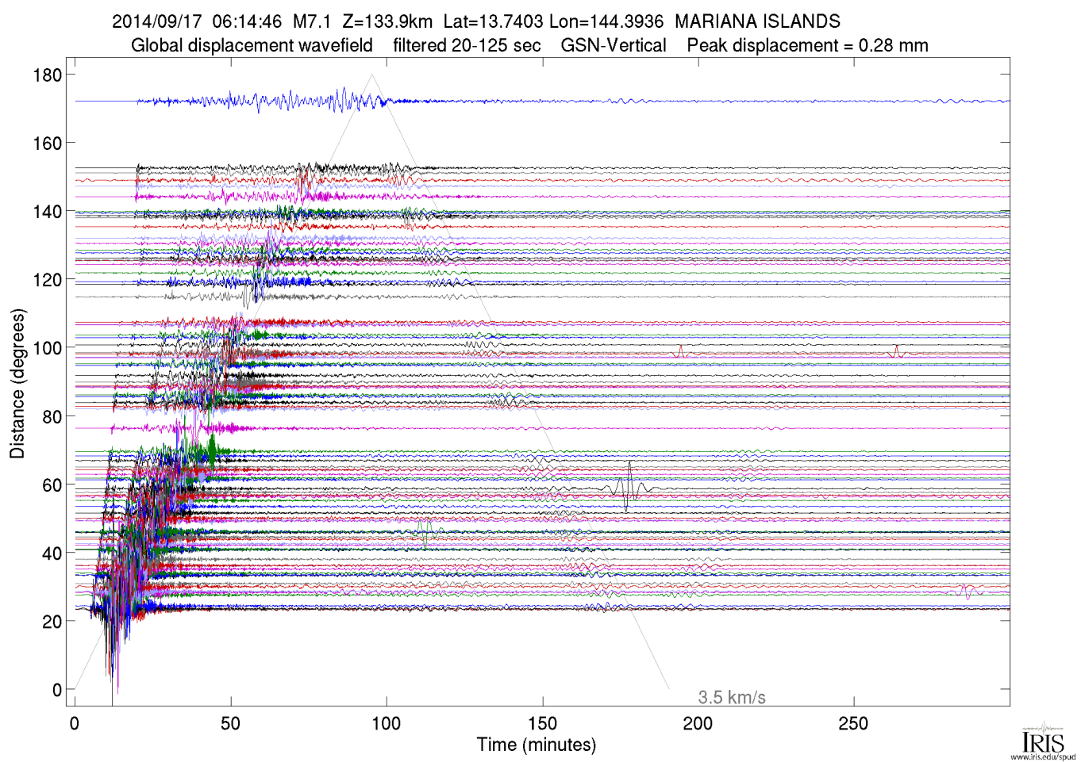Image resolution: width=1081 pixels, height=762 pixels.
Task: Click the GSN-Vertical label
Action: (x=614, y=46)
